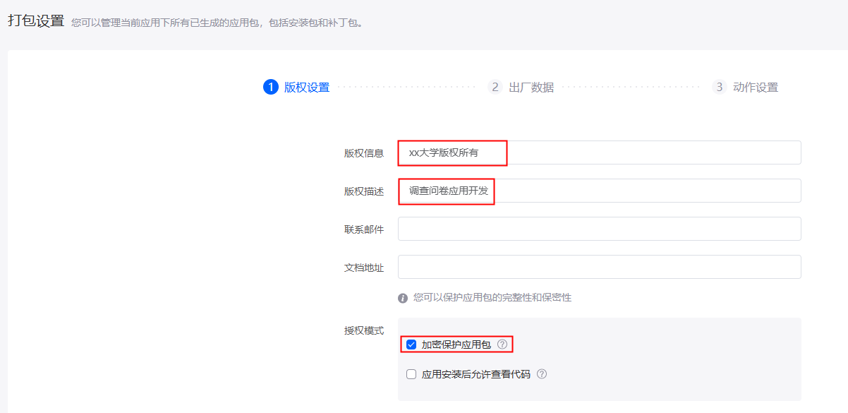The height and width of the screenshot is (413, 848).
Task: Focus the 版权信息 input with xx大学版权所有
Action: tap(600, 152)
